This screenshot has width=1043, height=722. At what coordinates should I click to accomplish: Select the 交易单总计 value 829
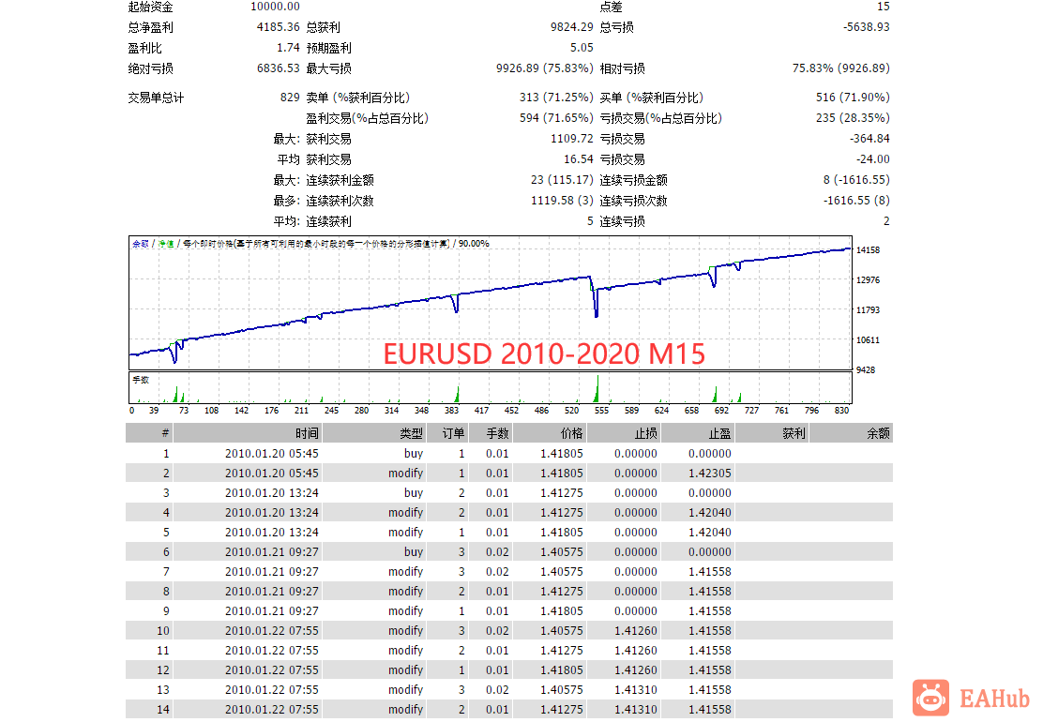[290, 98]
